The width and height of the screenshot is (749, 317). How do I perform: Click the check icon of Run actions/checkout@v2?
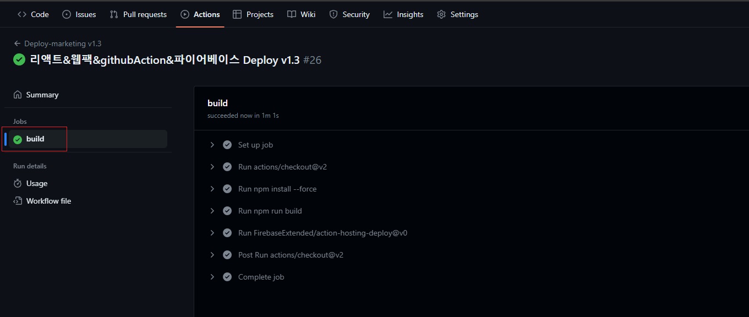pyautogui.click(x=227, y=167)
